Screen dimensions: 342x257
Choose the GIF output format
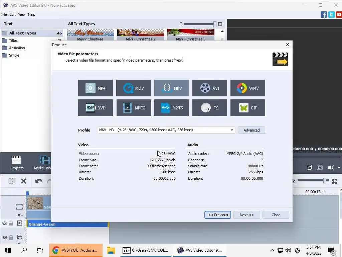pos(248,108)
